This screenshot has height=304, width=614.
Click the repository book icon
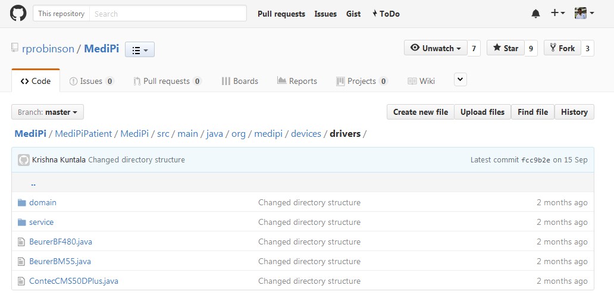[x=15, y=48]
